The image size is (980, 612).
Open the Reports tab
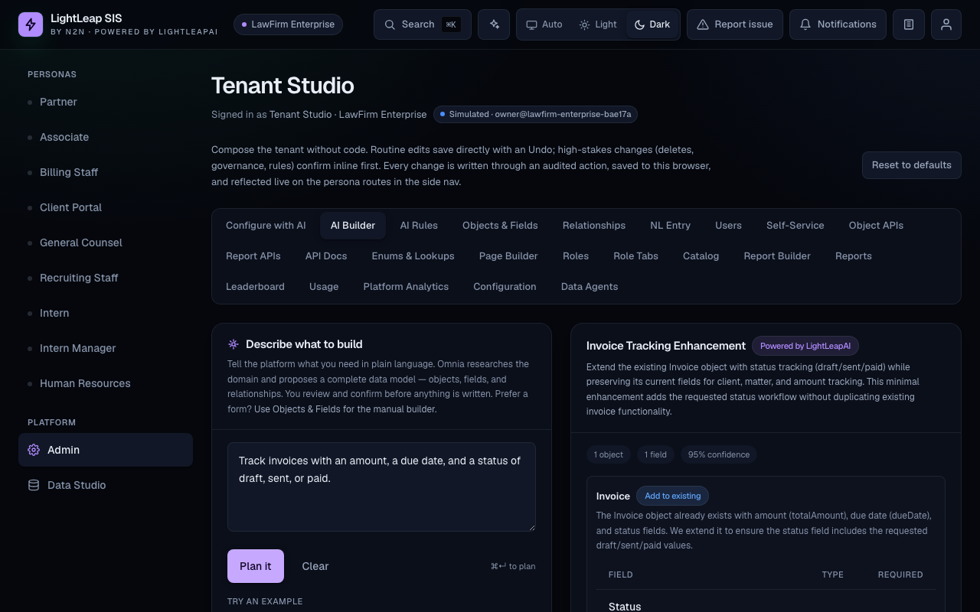[854, 256]
